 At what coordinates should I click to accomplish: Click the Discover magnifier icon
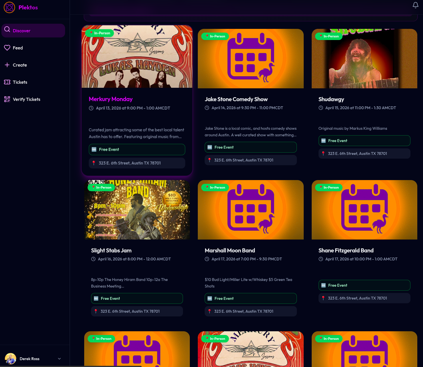tap(7, 29)
